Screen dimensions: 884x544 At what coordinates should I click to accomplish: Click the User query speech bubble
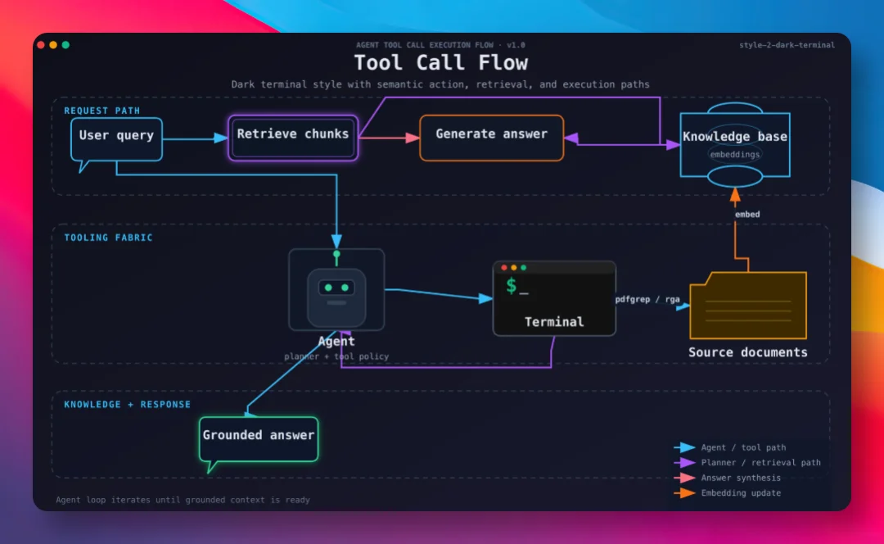[117, 139]
